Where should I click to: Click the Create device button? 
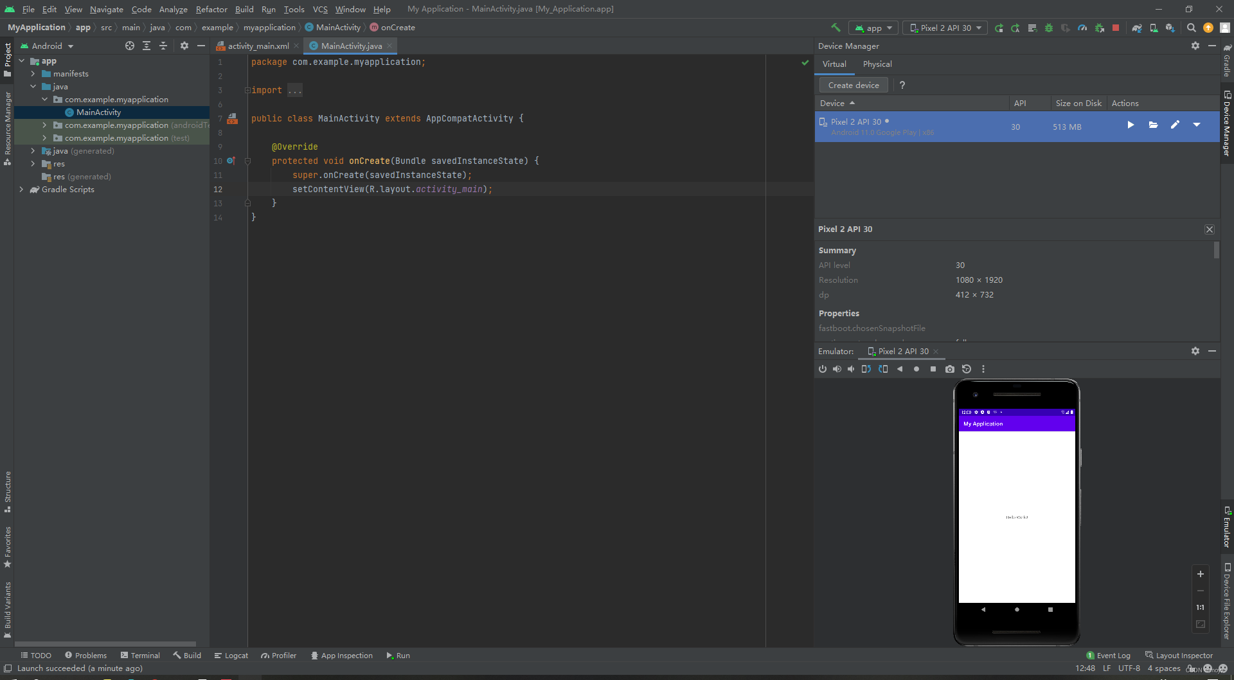click(x=853, y=85)
